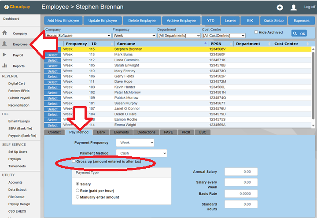The image size is (317, 218).
Task: Click the employee list vertical scrollbar
Action: [x=313, y=84]
